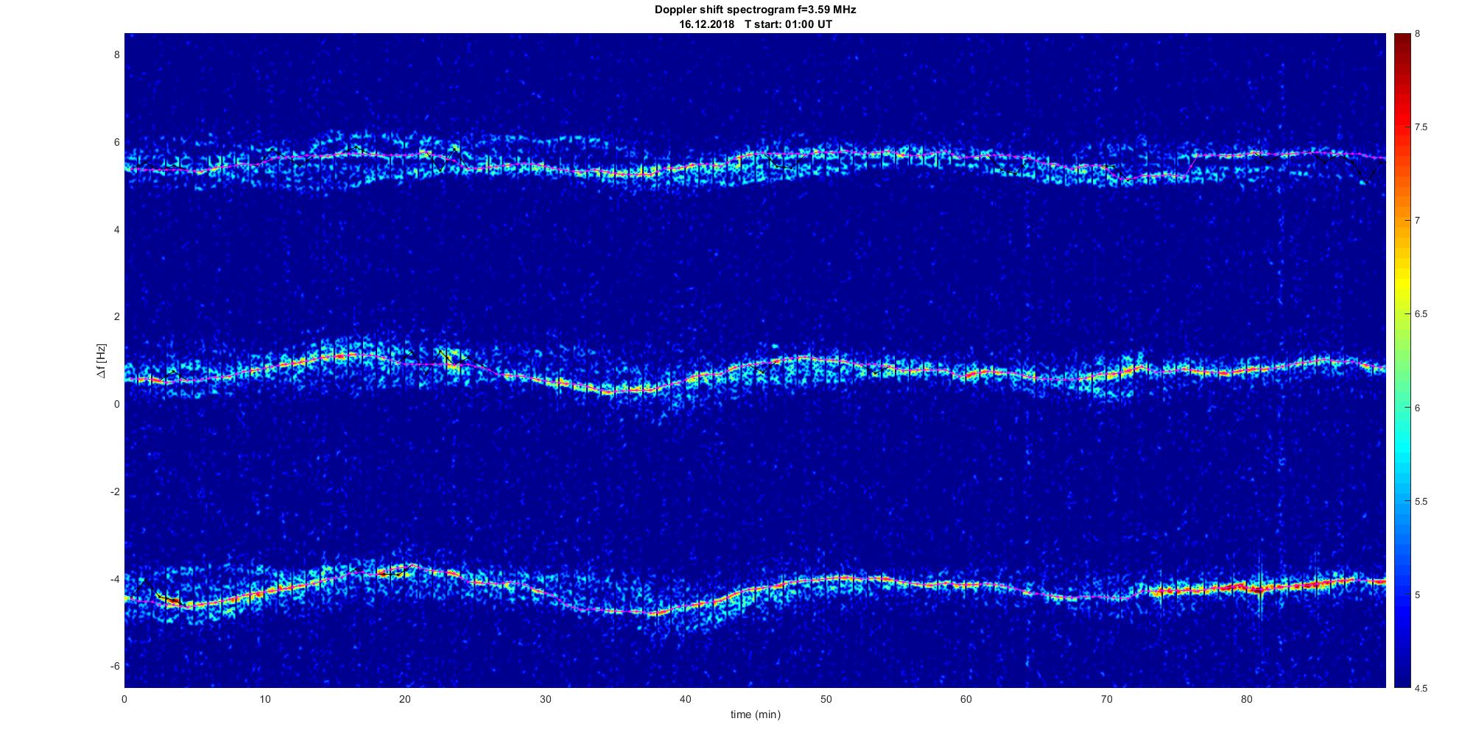Screen dimensions: 1473x738
Task: Click the colorbar tick label '8'
Action: click(1418, 34)
